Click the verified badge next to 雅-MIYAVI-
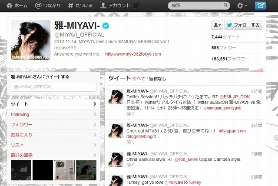278x186 pixels. pyautogui.click(x=106, y=26)
